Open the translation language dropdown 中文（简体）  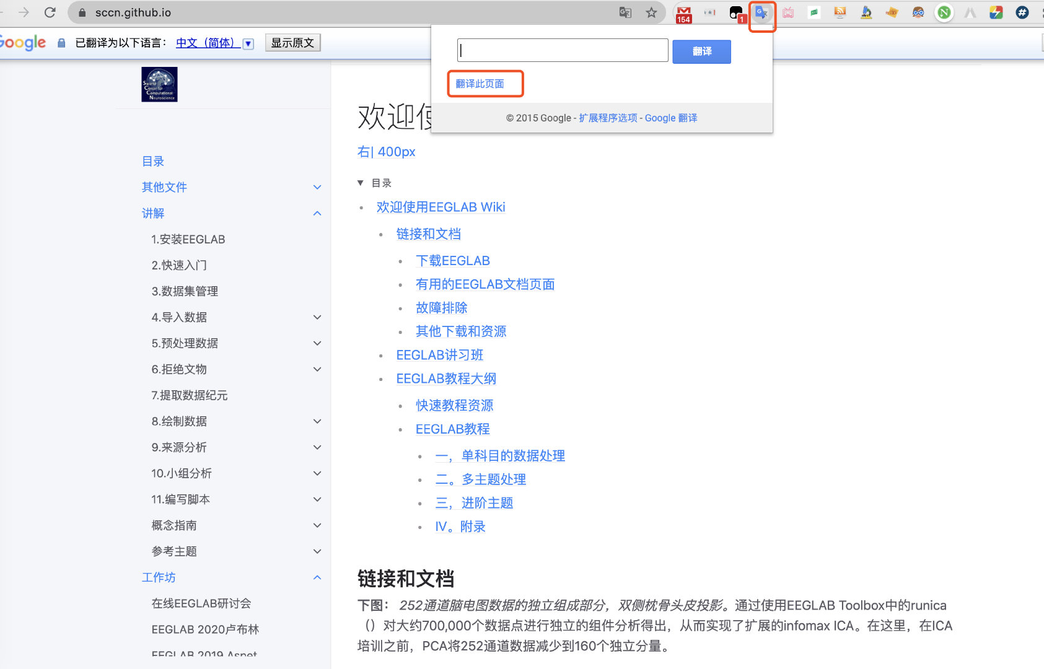[214, 43]
